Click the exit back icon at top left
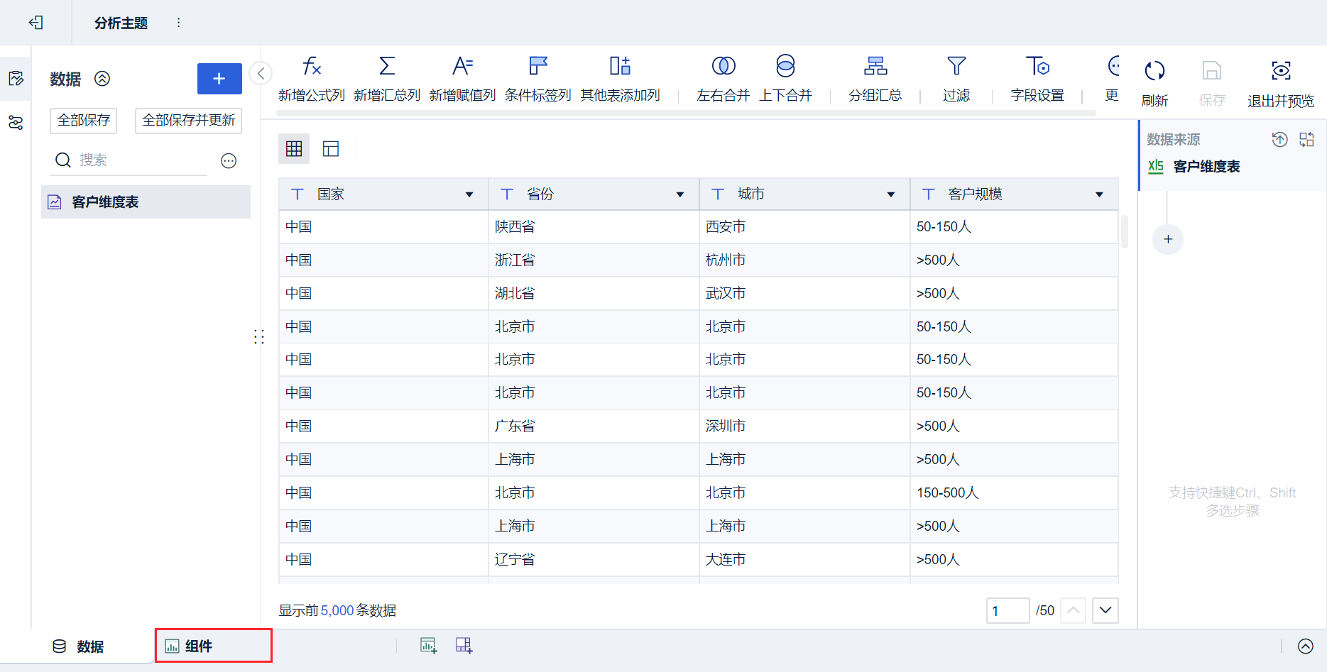This screenshot has height=672, width=1327. click(36, 23)
